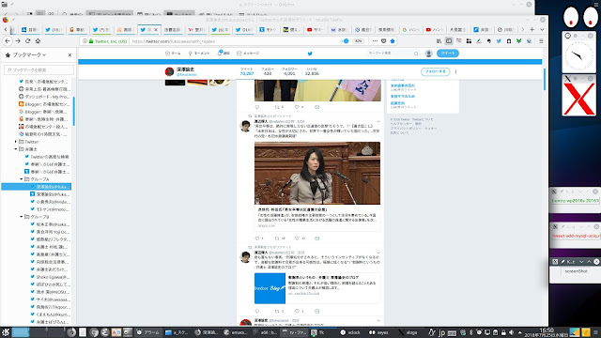Open the parliament speech article image
The height and width of the screenshot is (338, 601).
coord(317,173)
